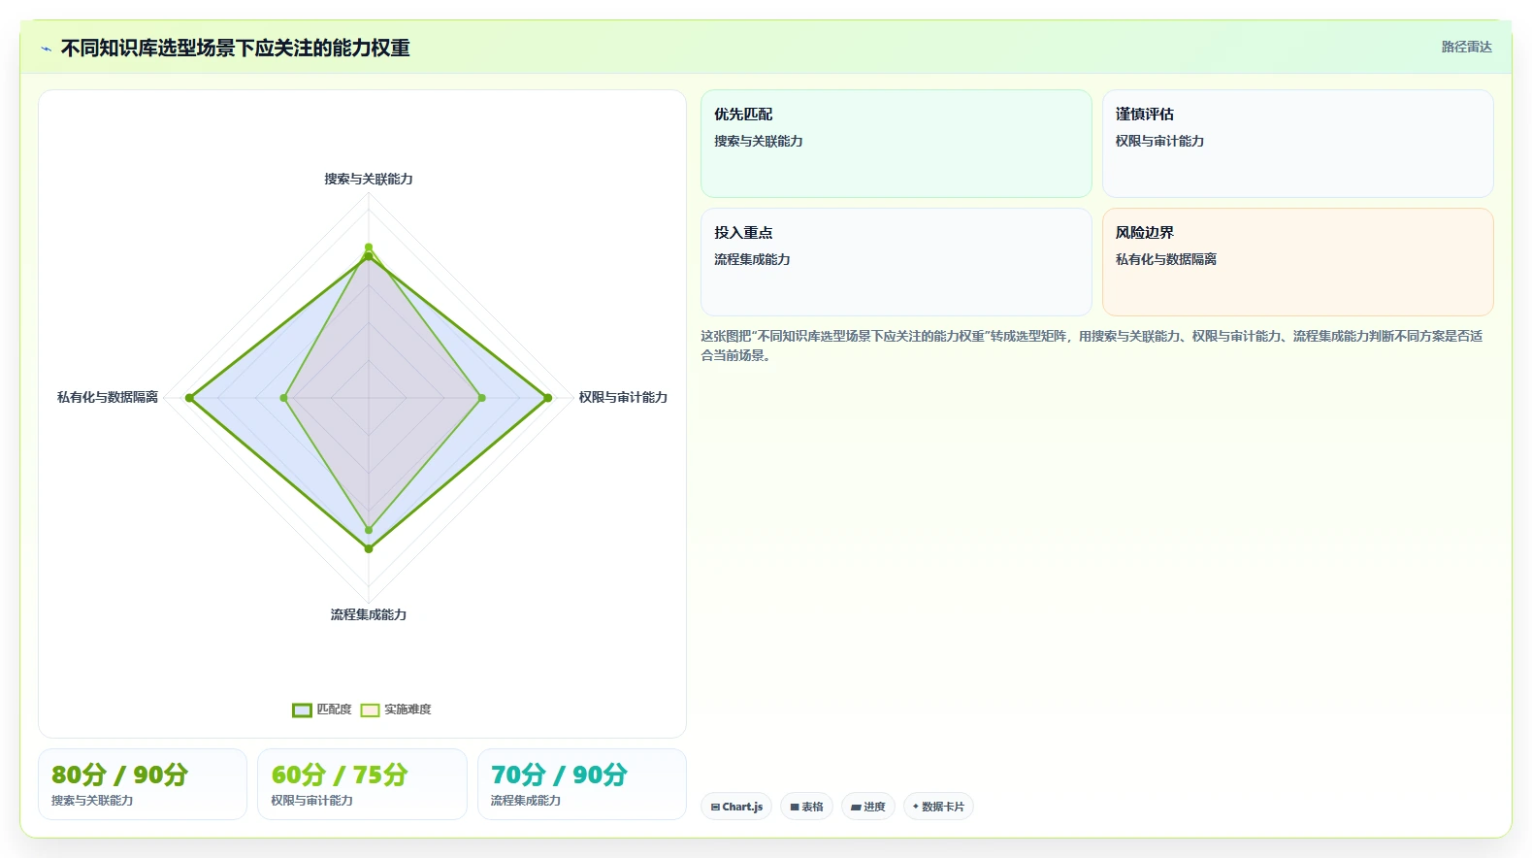This screenshot has width=1532, height=858.
Task: Toggle the 实施难度 legend swatch
Action: [x=370, y=709]
